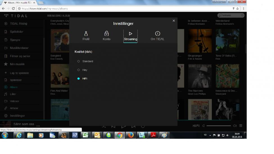Click the Min musikk star icon

tap(6, 64)
